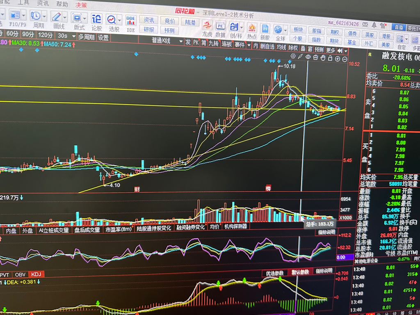The width and height of the screenshot is (420, 315).
Task: Expand the 选股 dropdown arrow
Action: pyautogui.click(x=119, y=21)
